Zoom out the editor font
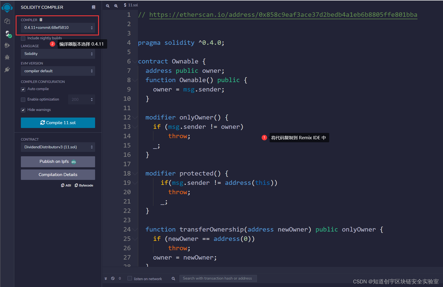This screenshot has height=287, width=443. (108, 5)
